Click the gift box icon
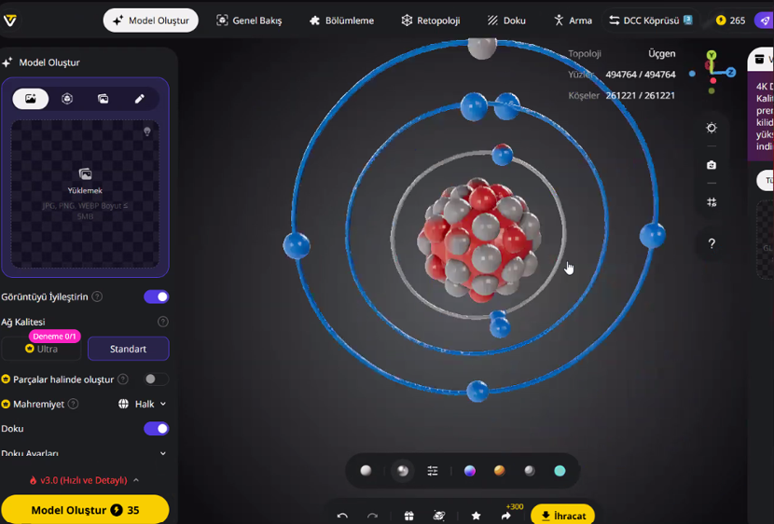The height and width of the screenshot is (524, 774). [x=408, y=516]
